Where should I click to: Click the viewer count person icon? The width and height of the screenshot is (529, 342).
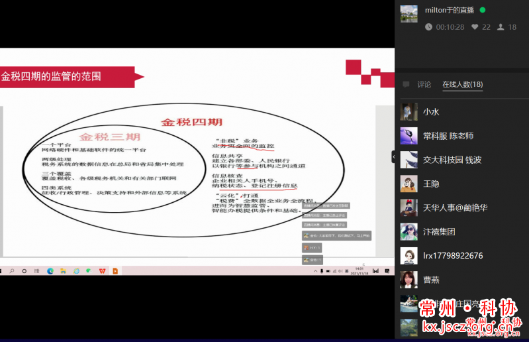501,27
